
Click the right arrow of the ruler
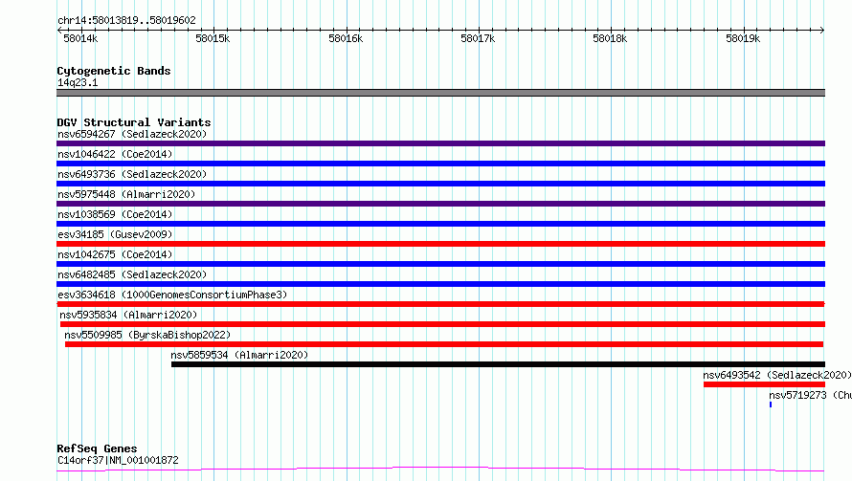(x=821, y=30)
